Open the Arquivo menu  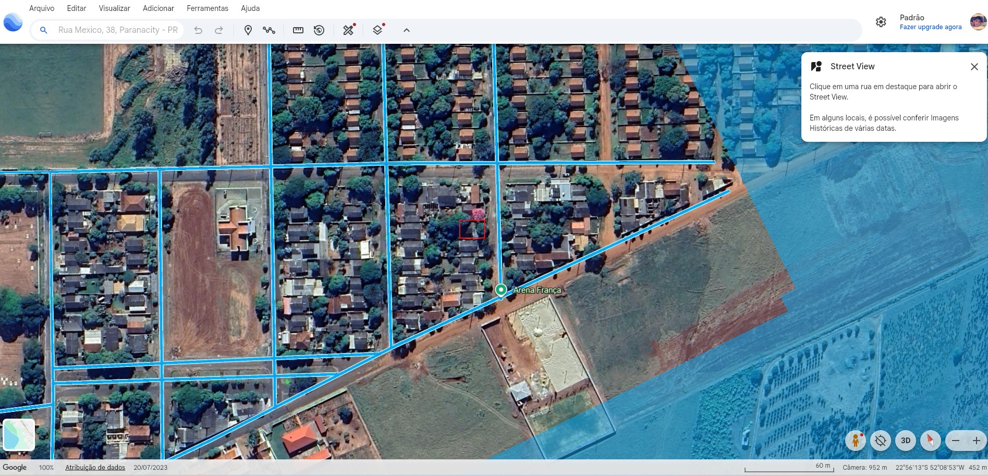42,8
